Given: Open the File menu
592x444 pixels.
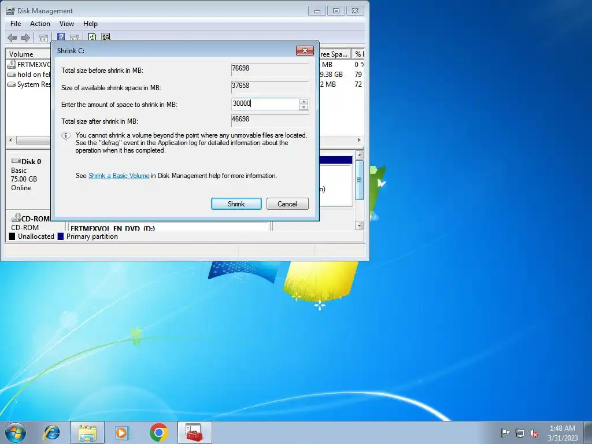Looking at the screenshot, I should [x=16, y=23].
